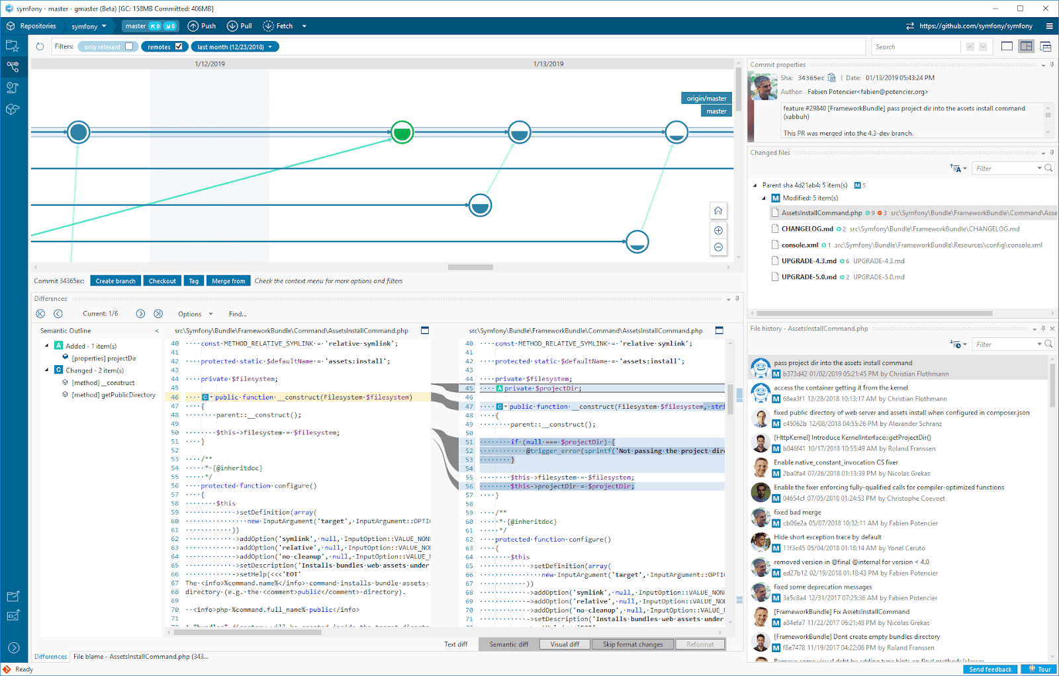Uncheck the 'remotes' filter checkbox
This screenshot has width=1059, height=676.
(179, 46)
